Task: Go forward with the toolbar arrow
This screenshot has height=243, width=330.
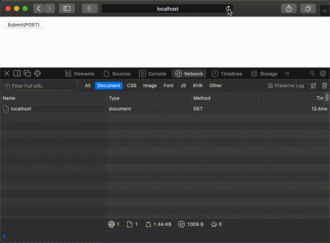Action: tap(49, 9)
